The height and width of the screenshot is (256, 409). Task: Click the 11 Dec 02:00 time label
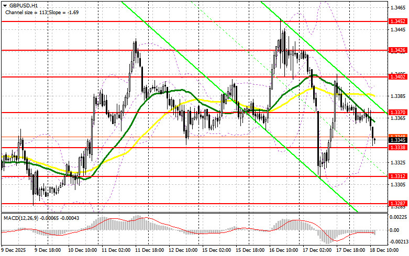[x=116, y=250]
